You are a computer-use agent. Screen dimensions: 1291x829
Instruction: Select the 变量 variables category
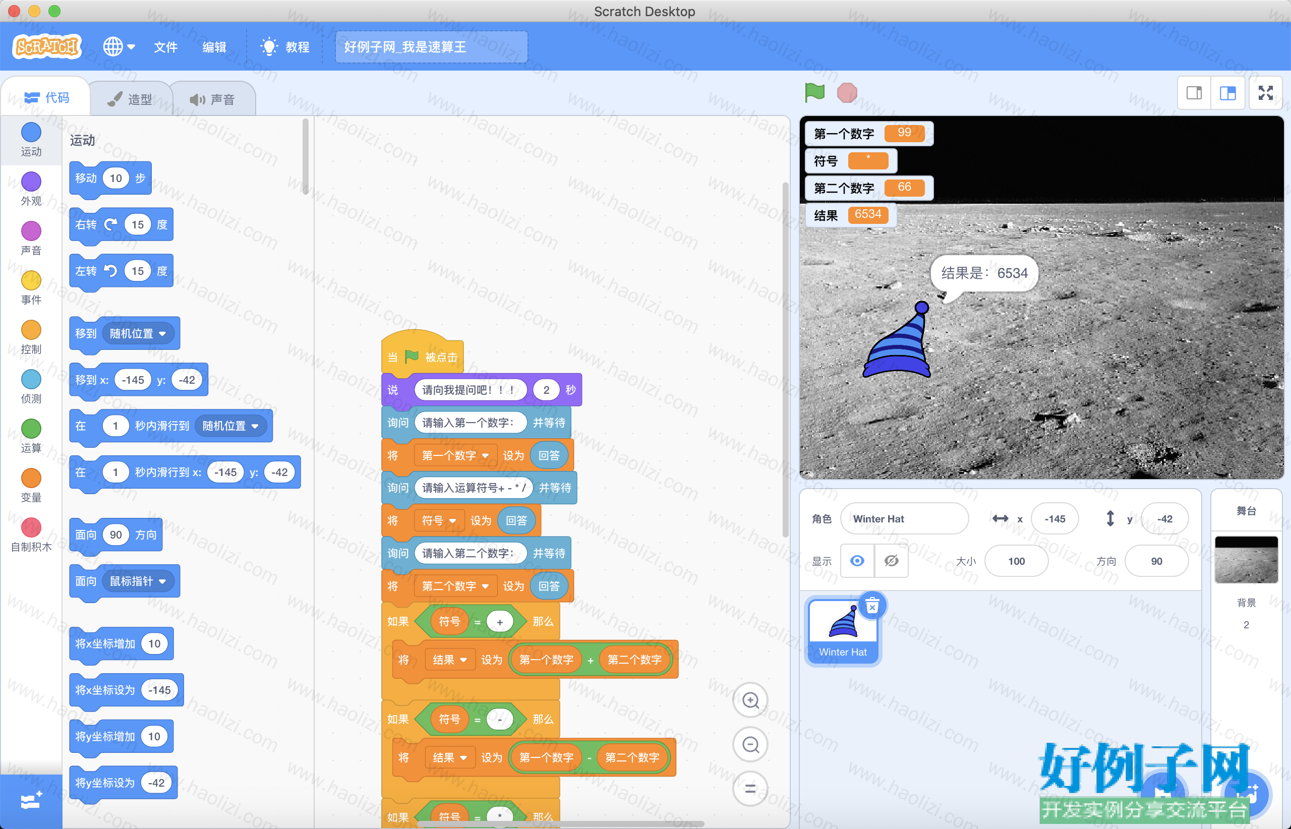coord(31,485)
